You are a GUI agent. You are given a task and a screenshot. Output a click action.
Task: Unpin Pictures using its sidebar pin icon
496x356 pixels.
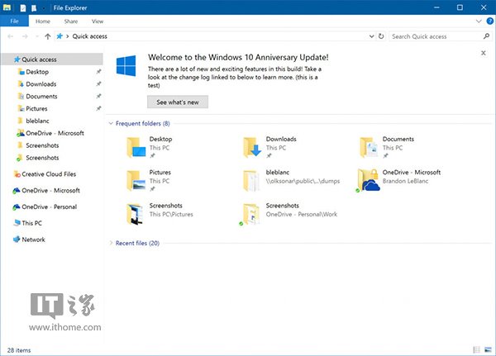[x=98, y=108]
